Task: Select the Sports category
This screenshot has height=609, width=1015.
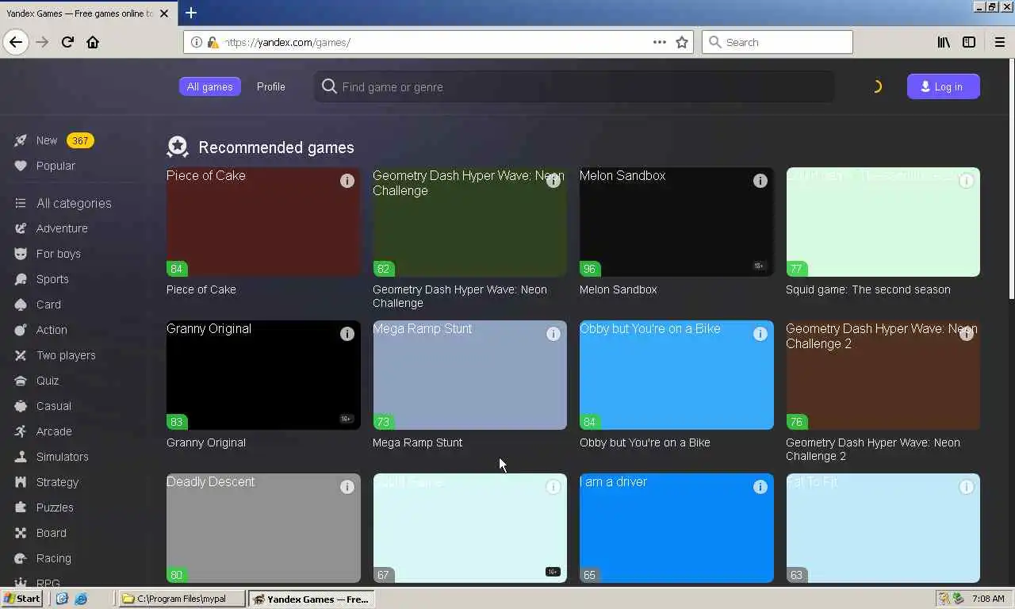Action: (52, 279)
